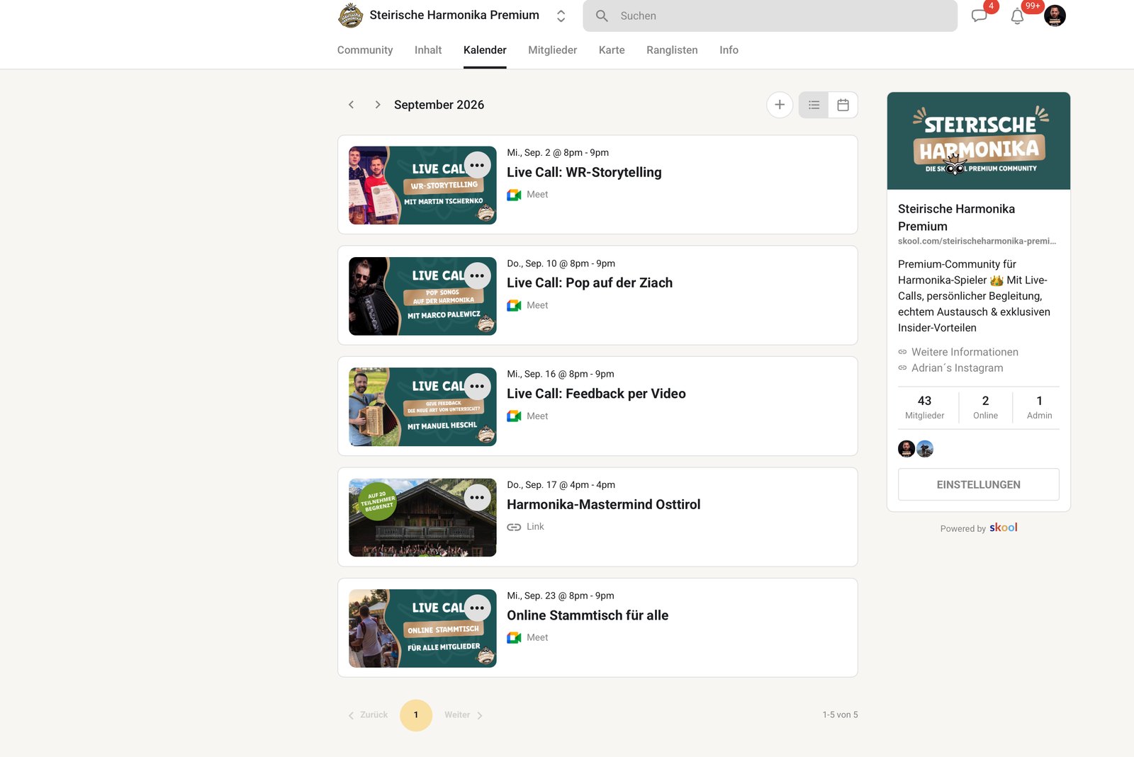Viewport: 1134px width, 757px height.
Task: Open the WR-Storytelling event thumbnail
Action: pos(422,186)
